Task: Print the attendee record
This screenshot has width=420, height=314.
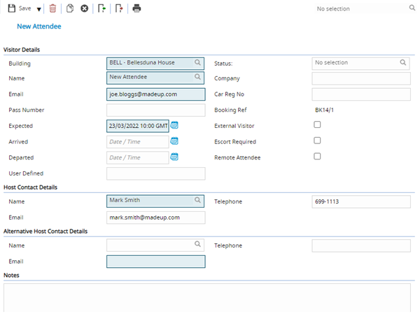Action: 137,8
